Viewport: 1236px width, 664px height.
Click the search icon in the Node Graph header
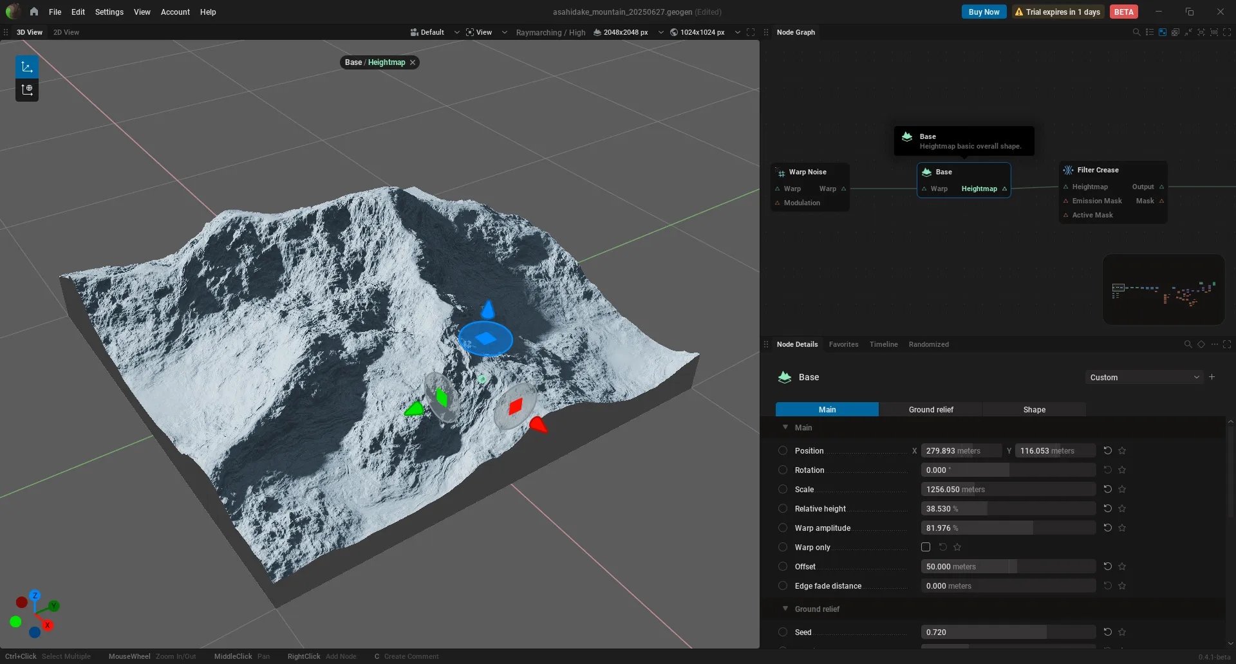point(1136,32)
